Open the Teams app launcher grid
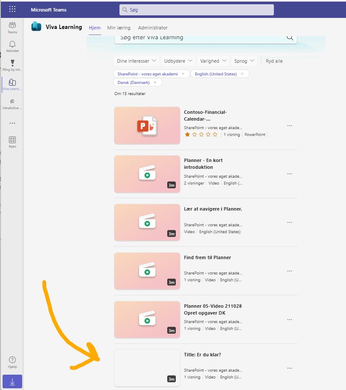 12,9
